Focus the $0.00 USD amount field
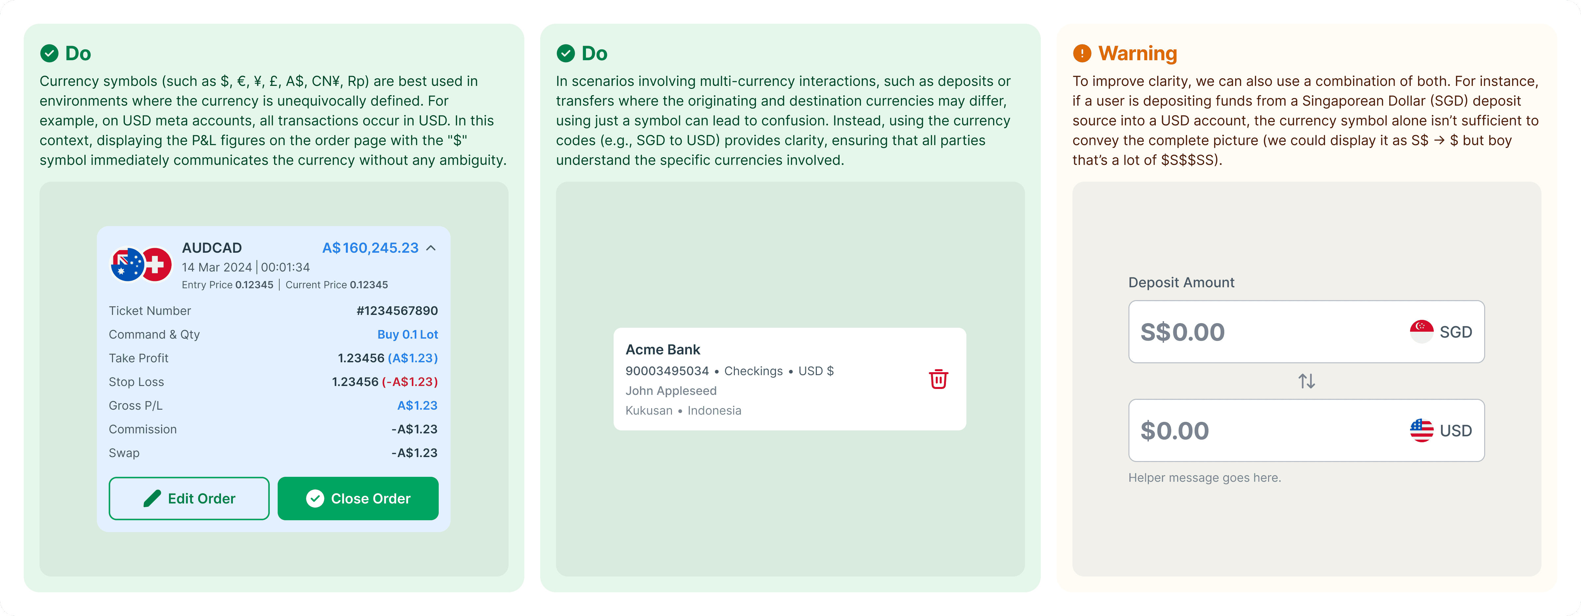 (x=1306, y=430)
